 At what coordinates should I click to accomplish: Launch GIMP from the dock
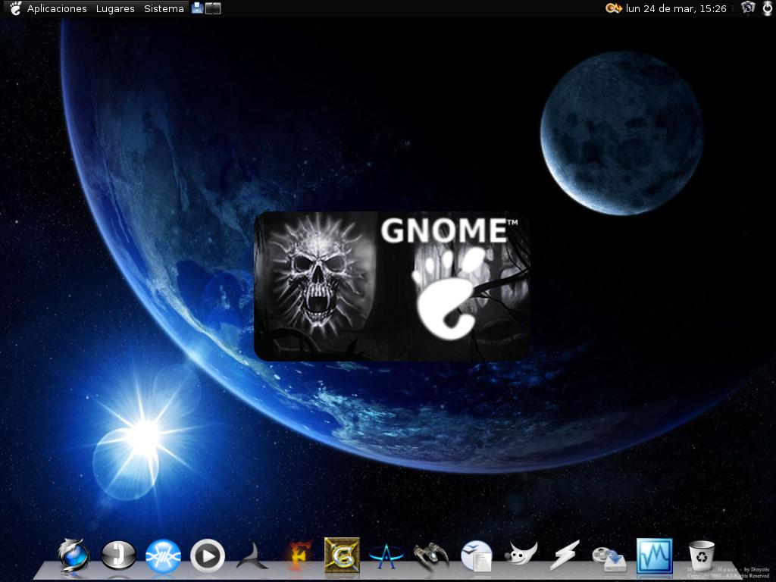(521, 554)
